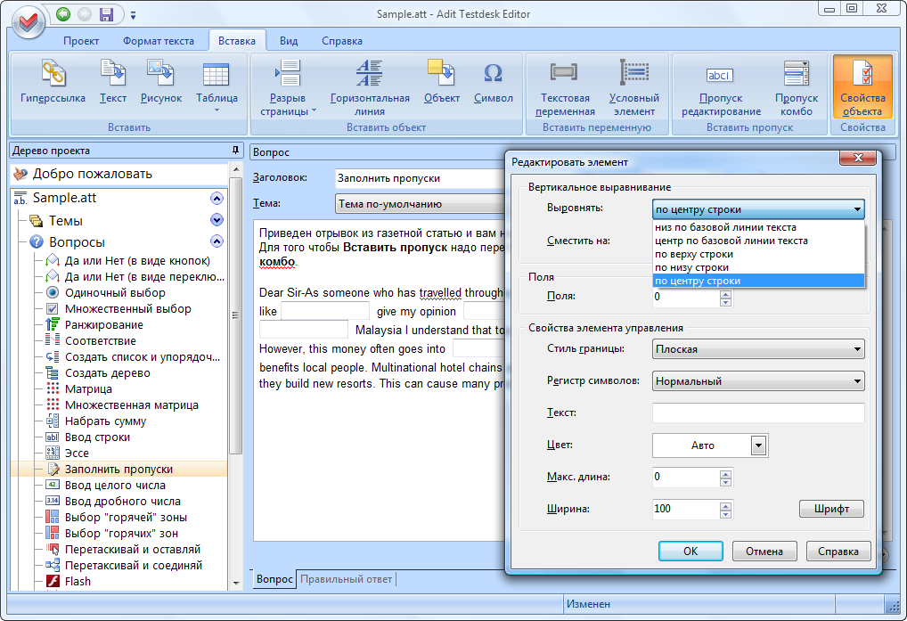Viewport: 907px width, 621px height.
Task: Open the Вид ribbon tab
Action: (x=289, y=41)
